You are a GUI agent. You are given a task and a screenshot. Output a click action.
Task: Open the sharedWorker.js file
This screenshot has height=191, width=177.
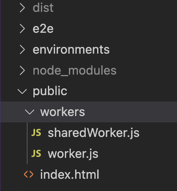[94, 133]
